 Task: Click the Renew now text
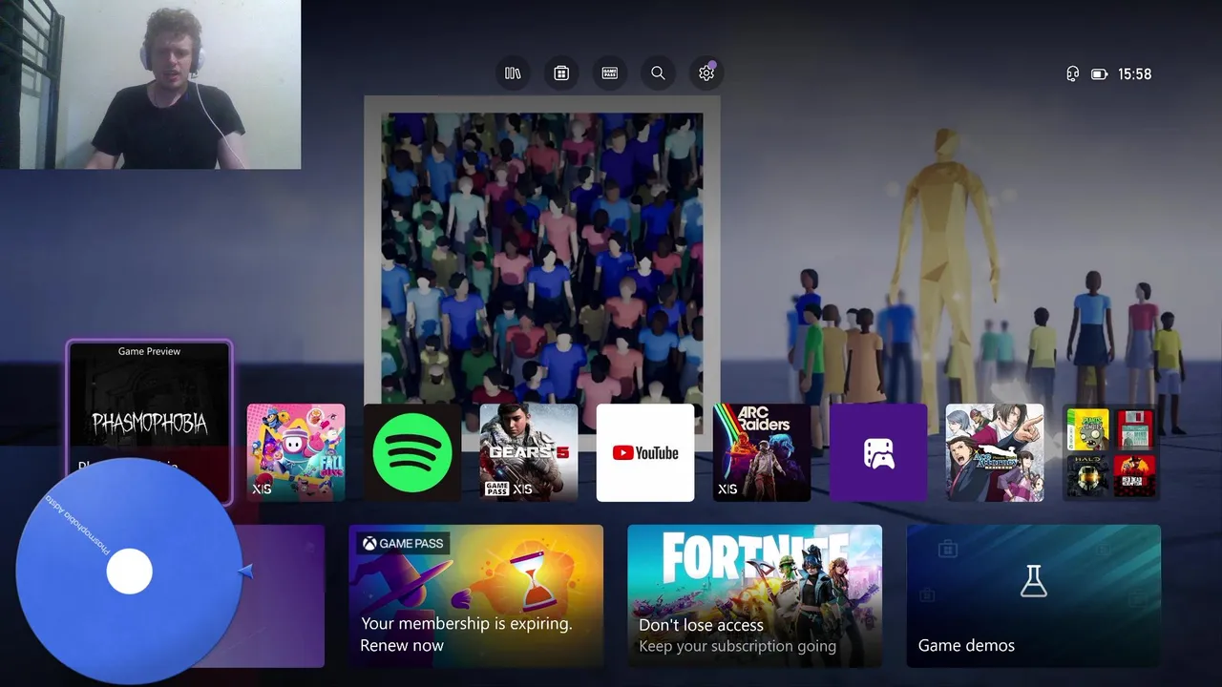402,645
